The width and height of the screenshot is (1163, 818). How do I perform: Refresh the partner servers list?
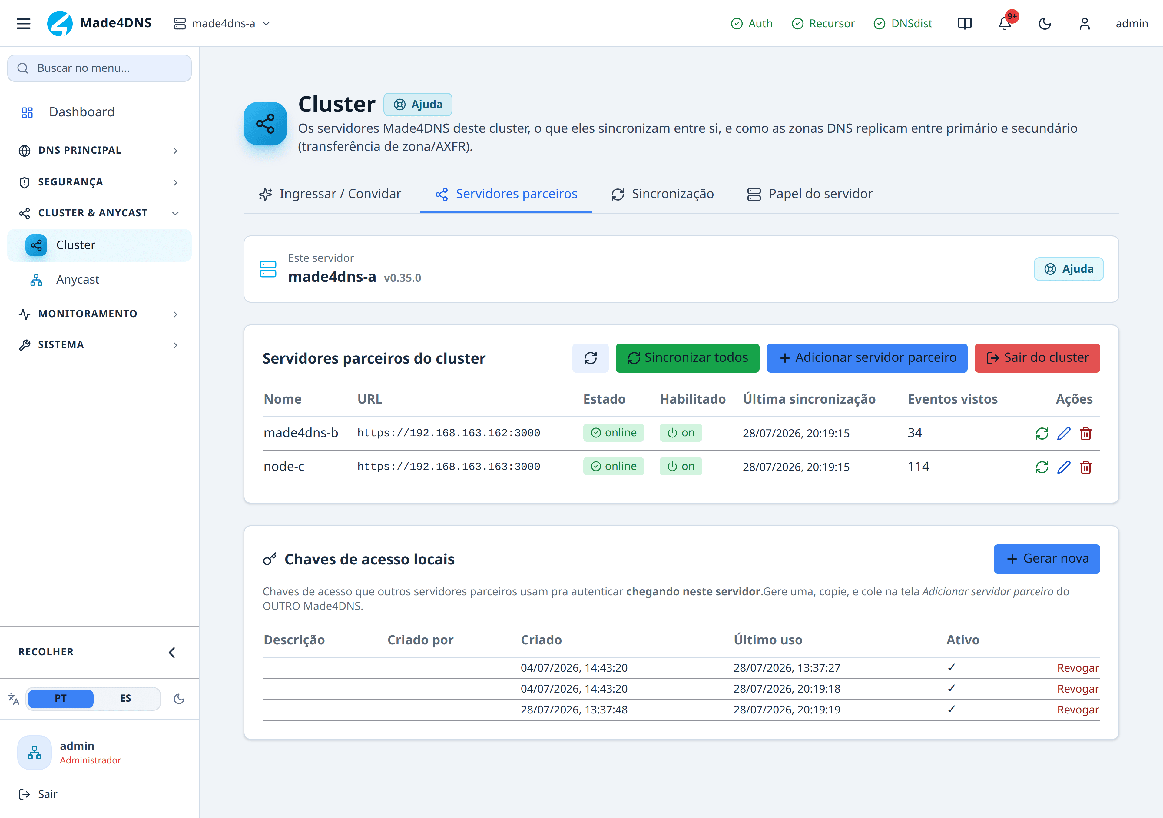591,358
